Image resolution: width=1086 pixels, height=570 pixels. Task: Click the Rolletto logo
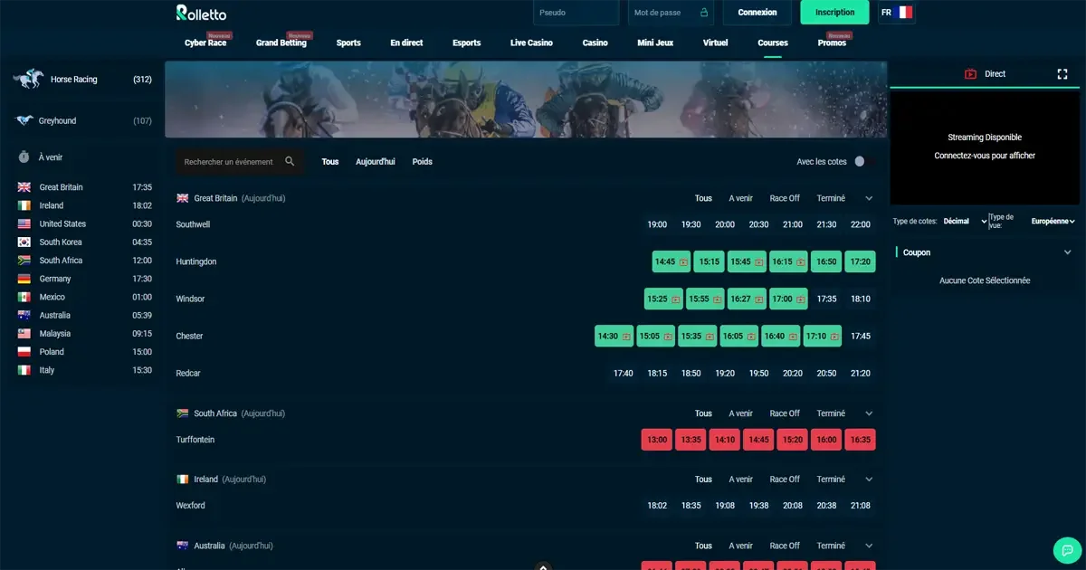coord(201,13)
